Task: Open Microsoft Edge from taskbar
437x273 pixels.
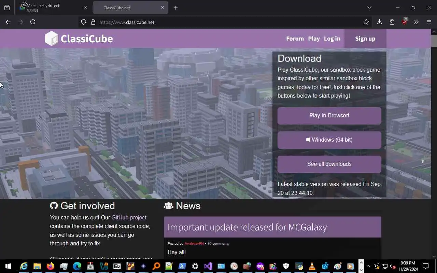Action: [x=77, y=266]
